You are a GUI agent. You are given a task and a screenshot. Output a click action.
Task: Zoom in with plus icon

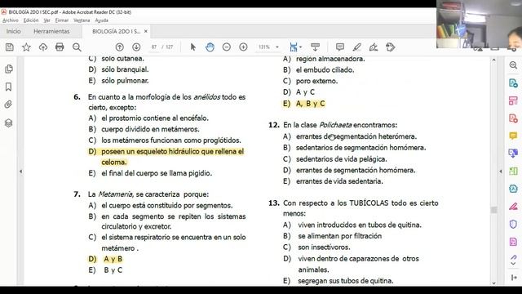coord(243,47)
